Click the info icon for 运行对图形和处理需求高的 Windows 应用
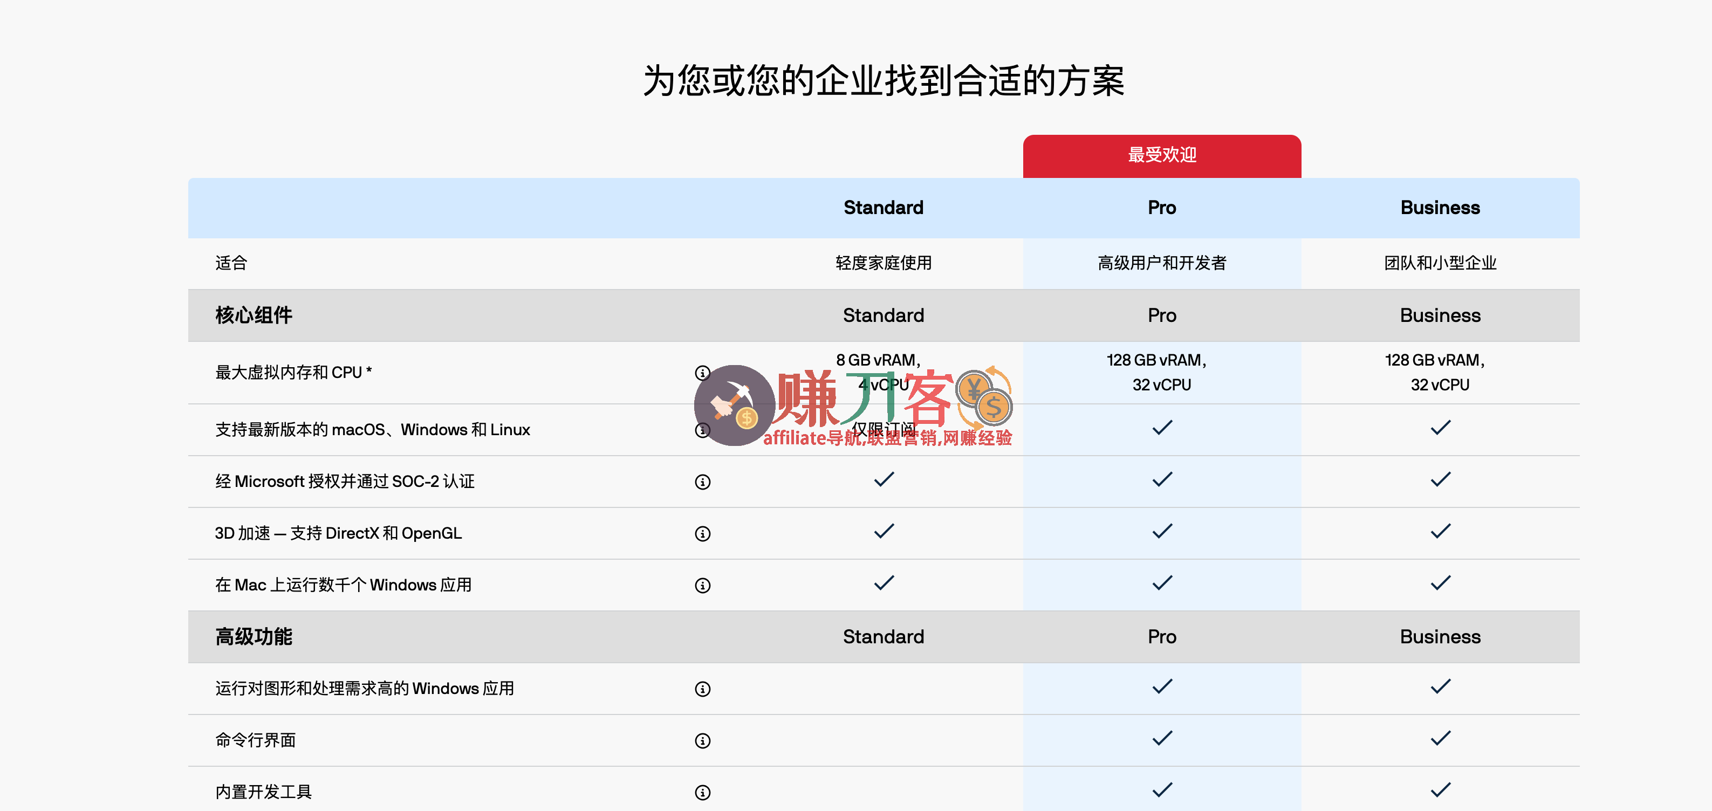This screenshot has height=811, width=1712. click(702, 689)
